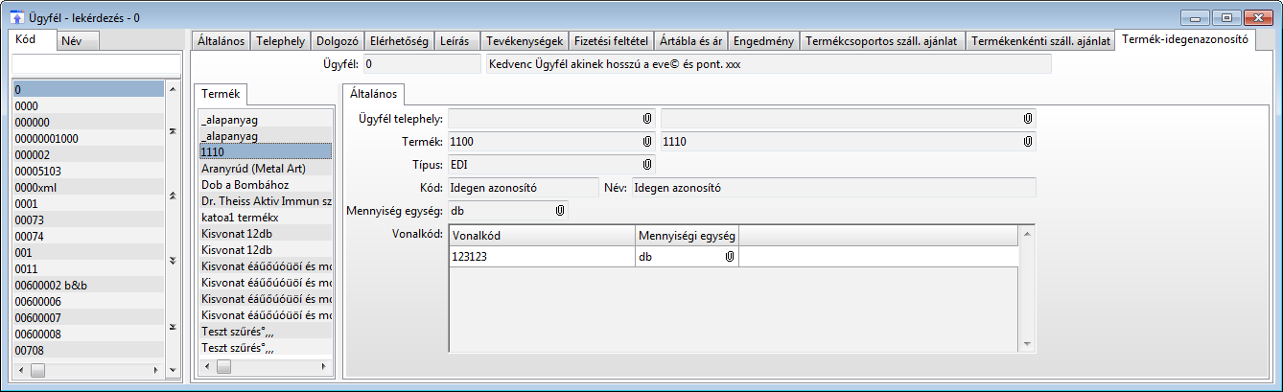Select code 0000 in the list
This screenshot has height=392, width=1283.
pos(88,105)
